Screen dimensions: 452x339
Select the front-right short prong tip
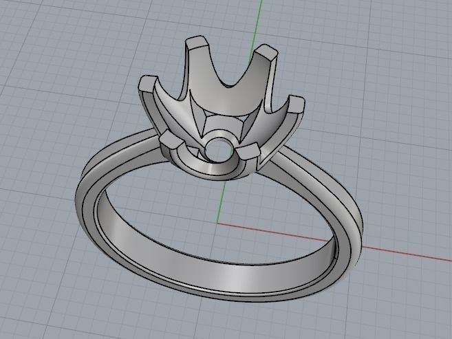pyautogui.click(x=249, y=151)
